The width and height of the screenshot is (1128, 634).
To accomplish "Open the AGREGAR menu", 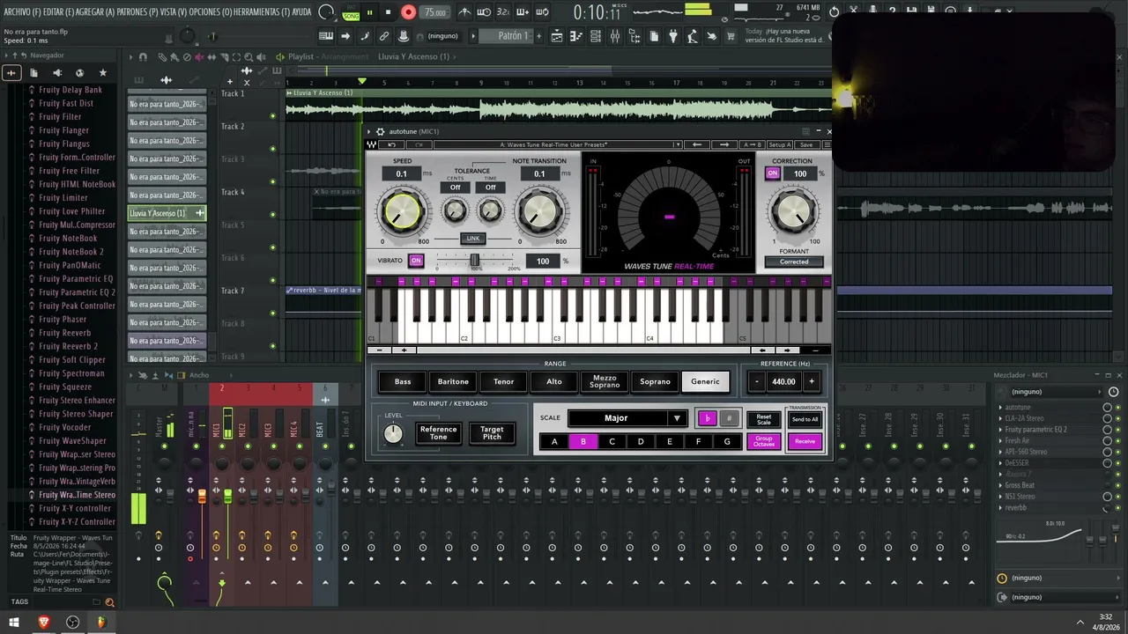I will (95, 12).
